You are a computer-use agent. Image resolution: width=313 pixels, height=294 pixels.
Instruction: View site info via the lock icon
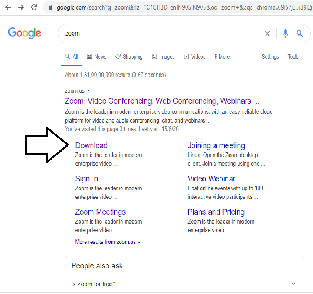click(50, 7)
